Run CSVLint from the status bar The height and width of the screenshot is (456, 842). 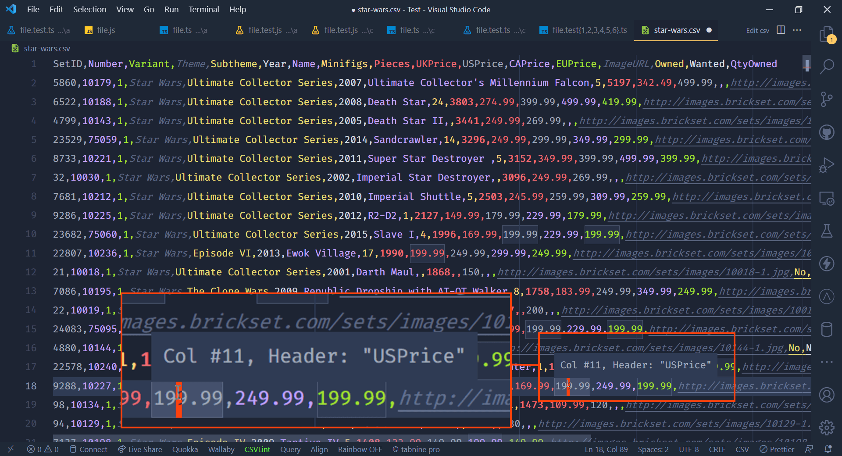pyautogui.click(x=257, y=449)
